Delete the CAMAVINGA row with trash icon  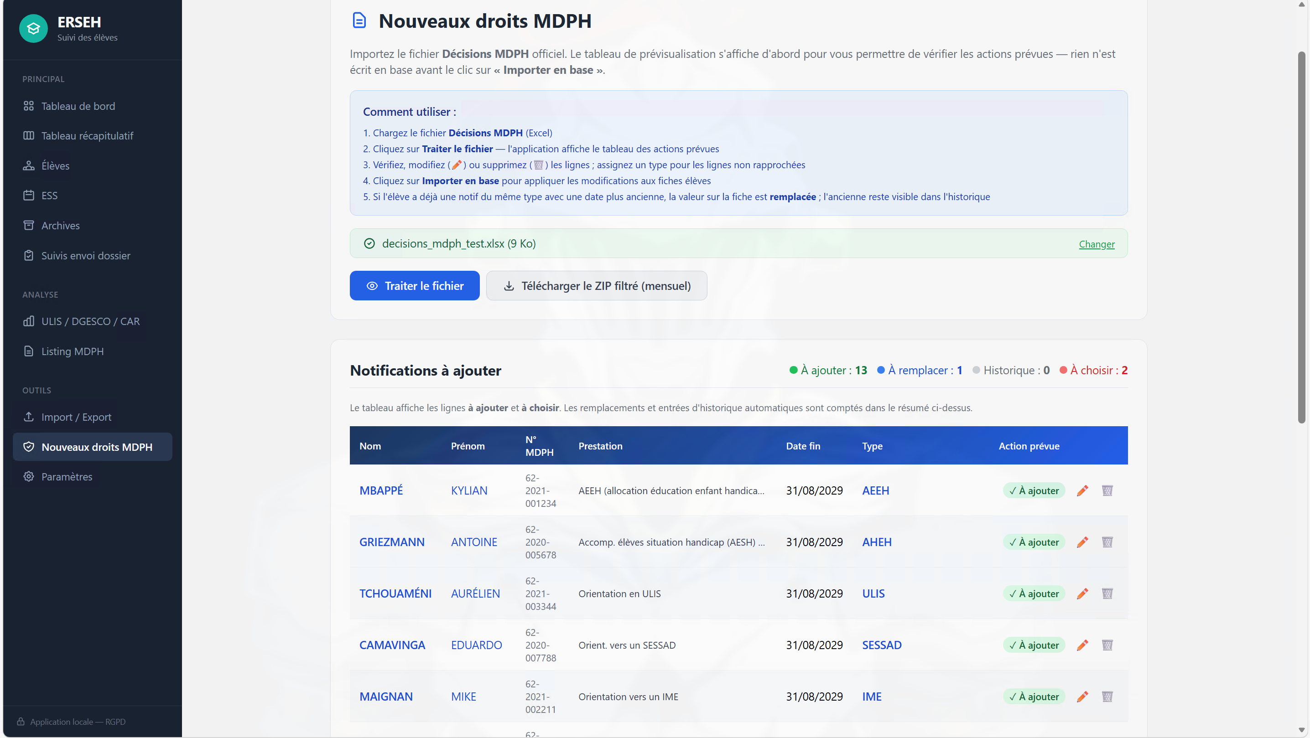point(1107,645)
